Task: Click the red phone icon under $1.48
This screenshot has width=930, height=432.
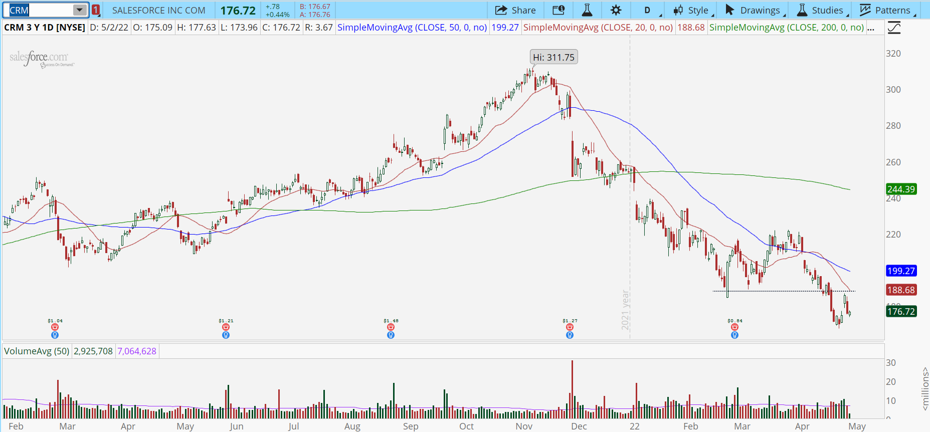Action: (x=391, y=327)
